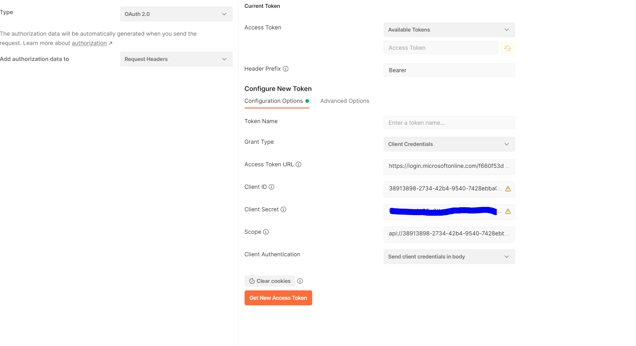Click the Get New Access Token button

(x=278, y=298)
